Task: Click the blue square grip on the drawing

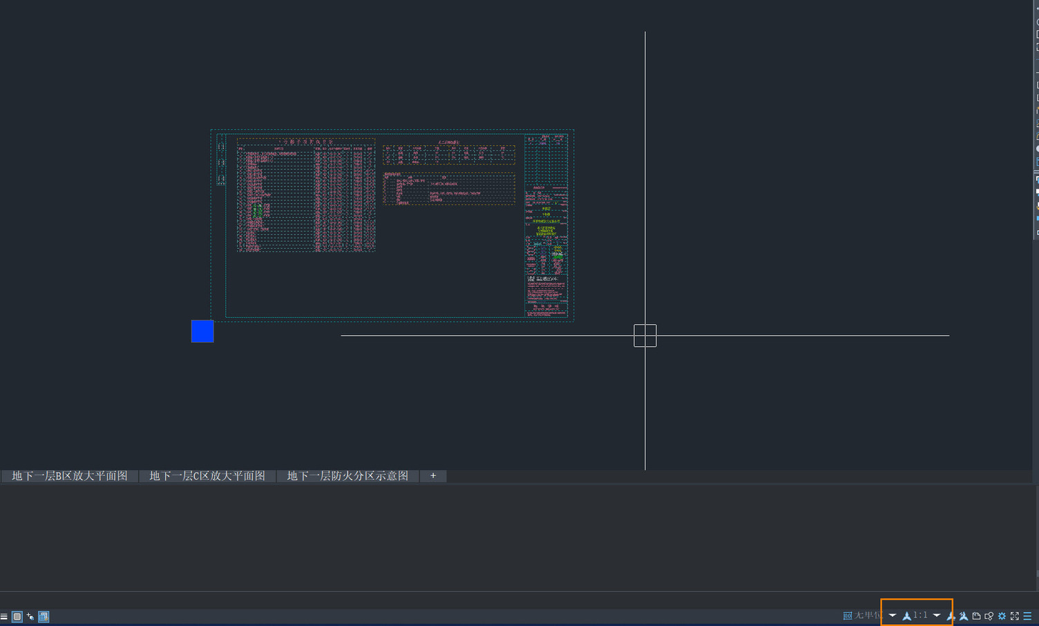Action: click(202, 331)
